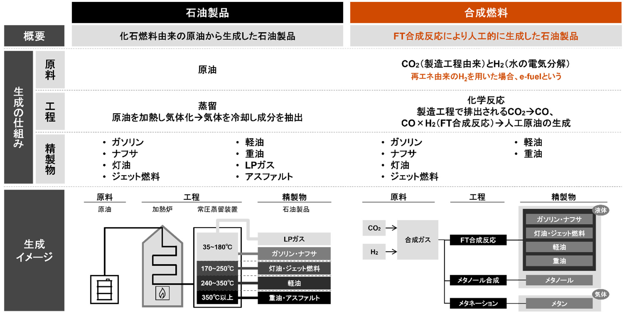Screen dimensions: 626x315
Task: Click the crude oil drum barrel icon
Action: coord(105,289)
